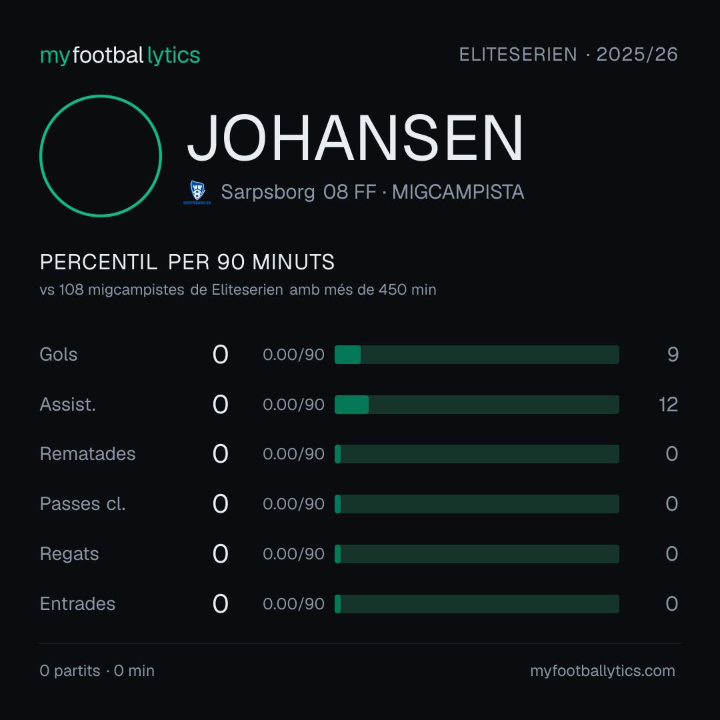Click the Gols percentile value 9
This screenshot has width=720, height=720.
pyautogui.click(x=673, y=355)
